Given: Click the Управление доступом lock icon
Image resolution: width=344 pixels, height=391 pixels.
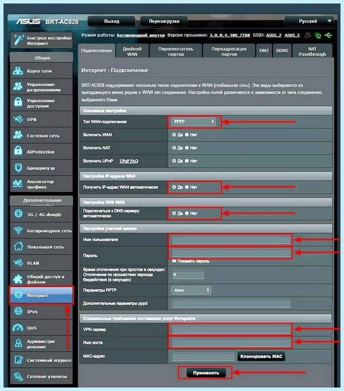Looking at the screenshot, I should [x=18, y=103].
